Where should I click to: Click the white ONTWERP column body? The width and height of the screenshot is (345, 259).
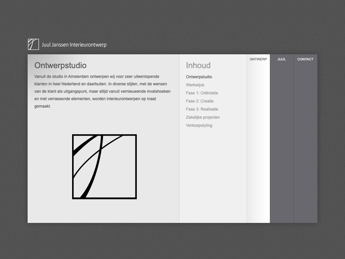(x=258, y=142)
